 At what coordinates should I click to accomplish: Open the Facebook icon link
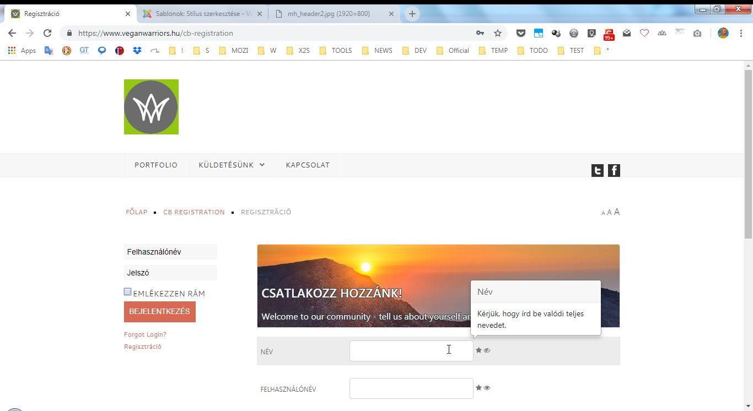[614, 171]
